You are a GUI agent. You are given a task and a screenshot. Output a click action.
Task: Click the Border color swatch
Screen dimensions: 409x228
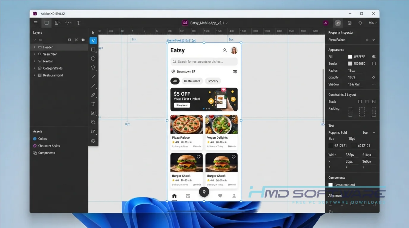click(x=350, y=64)
